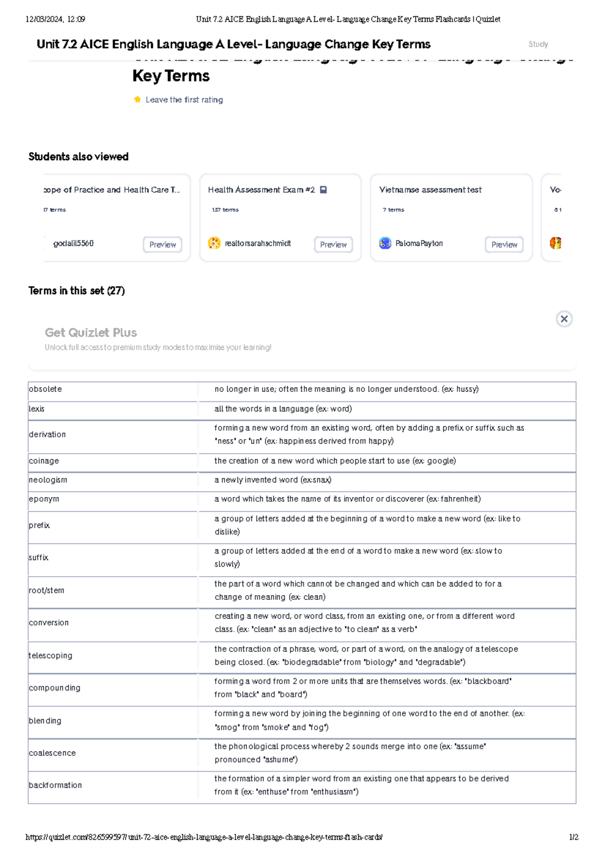
Task: Preview the Vietnamse assessment test set
Action: 504,245
